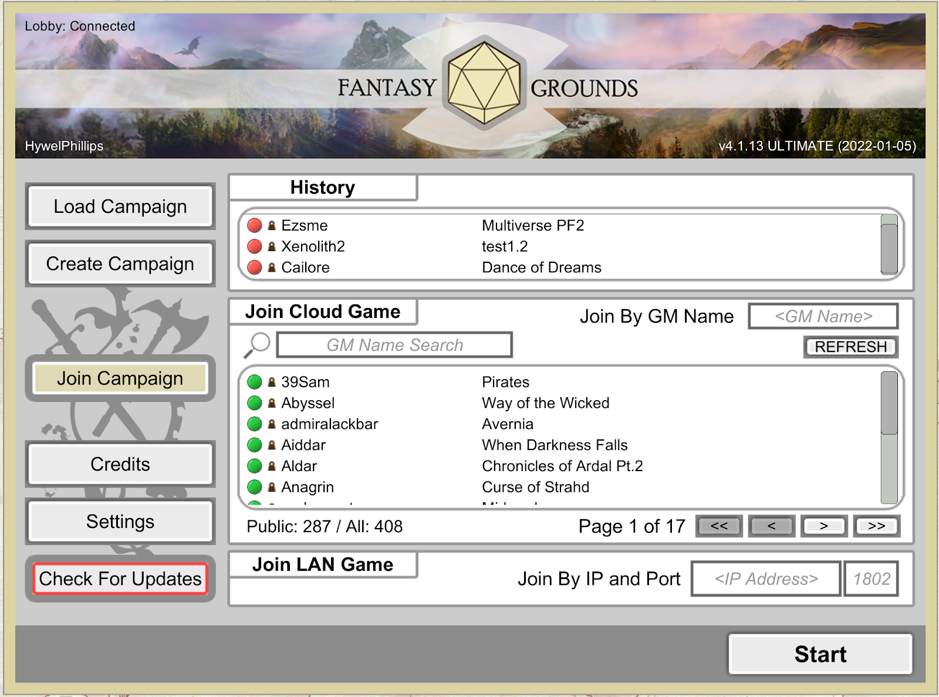Open the Load Campaign screen
This screenshot has width=939, height=697.
tap(120, 207)
